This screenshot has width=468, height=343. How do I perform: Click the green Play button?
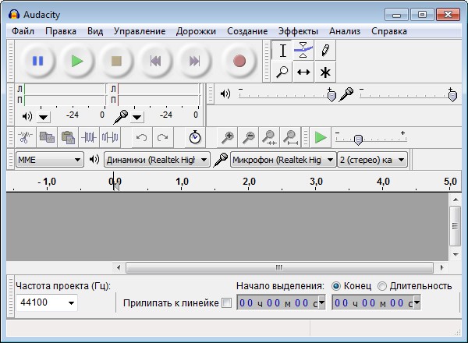pos(76,61)
